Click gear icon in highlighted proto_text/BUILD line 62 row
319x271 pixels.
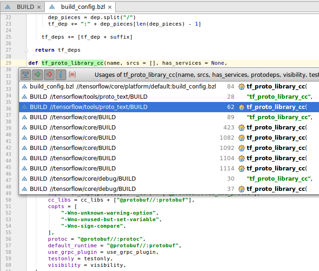click(x=242, y=107)
